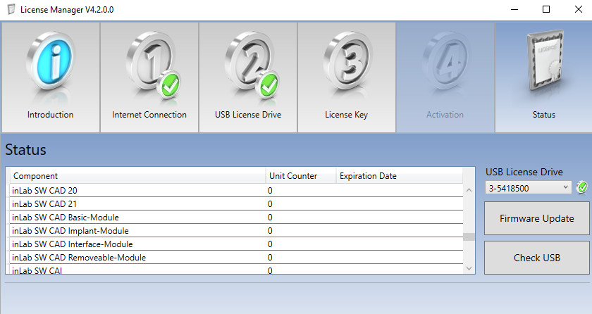This screenshot has width=592, height=314.
Task: Open the License Key step 3 icon
Action: coord(347,62)
